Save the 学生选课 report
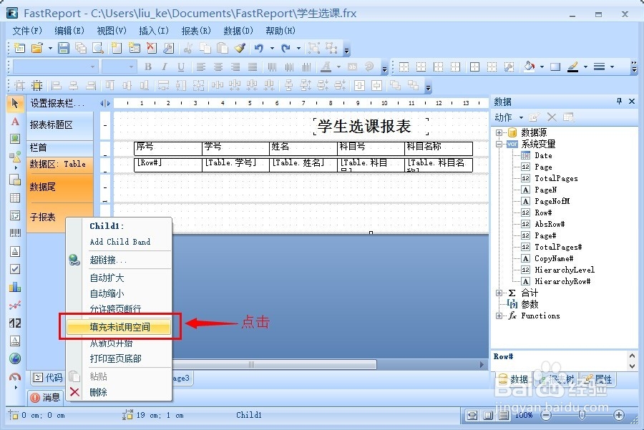 pos(63,48)
